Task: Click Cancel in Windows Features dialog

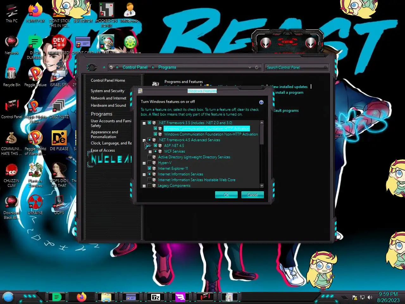Action: 252,195
